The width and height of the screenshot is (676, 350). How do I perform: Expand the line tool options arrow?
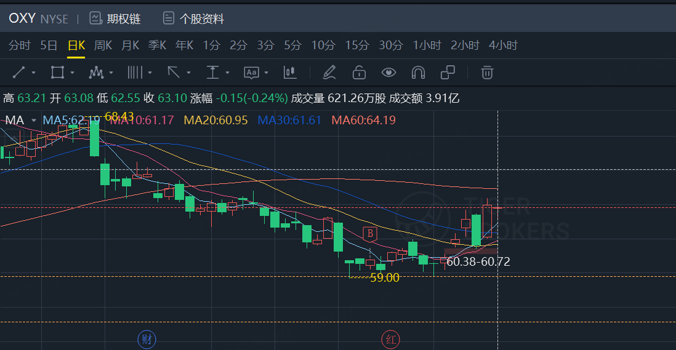coord(34,73)
